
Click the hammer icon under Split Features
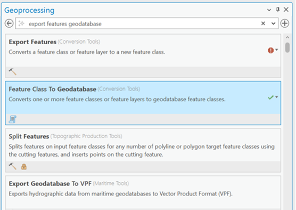12,166
